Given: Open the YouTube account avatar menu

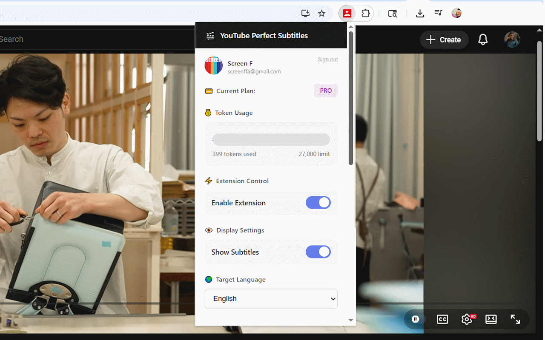Looking at the screenshot, I should click(x=512, y=40).
